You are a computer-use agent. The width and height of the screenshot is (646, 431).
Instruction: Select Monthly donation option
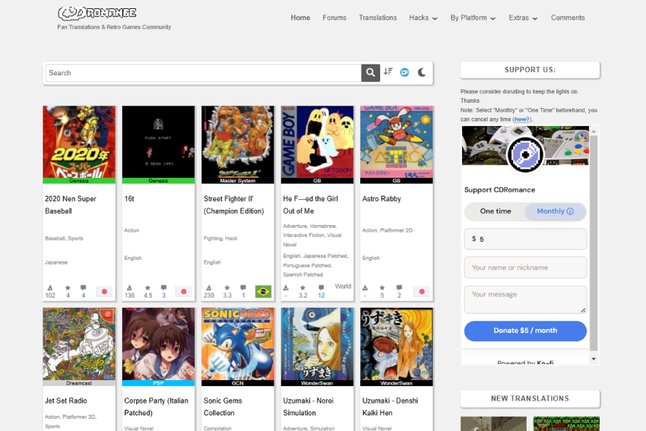click(555, 211)
